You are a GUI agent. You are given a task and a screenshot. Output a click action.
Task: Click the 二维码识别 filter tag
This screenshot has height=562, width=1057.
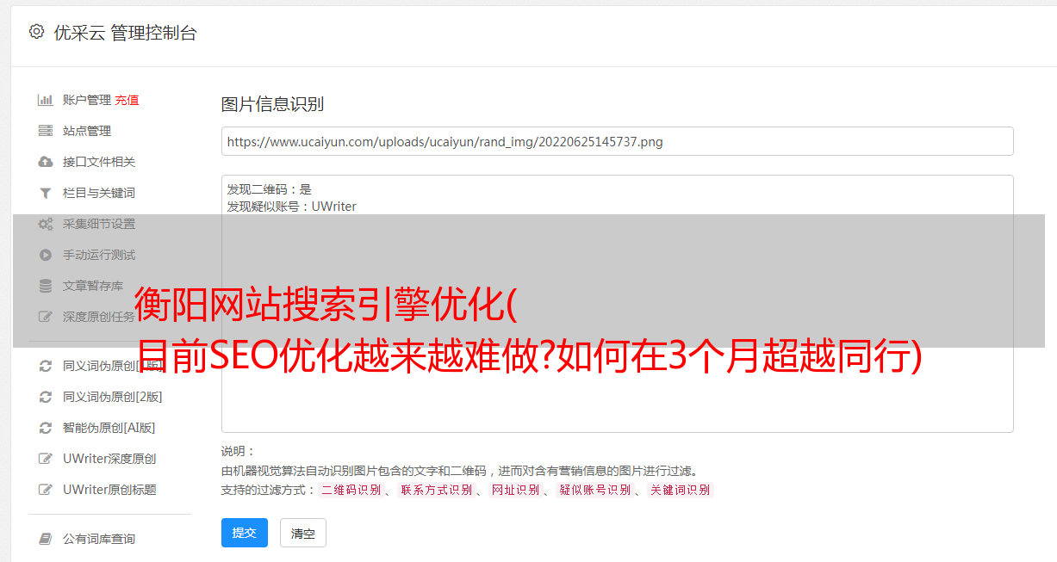tap(351, 490)
